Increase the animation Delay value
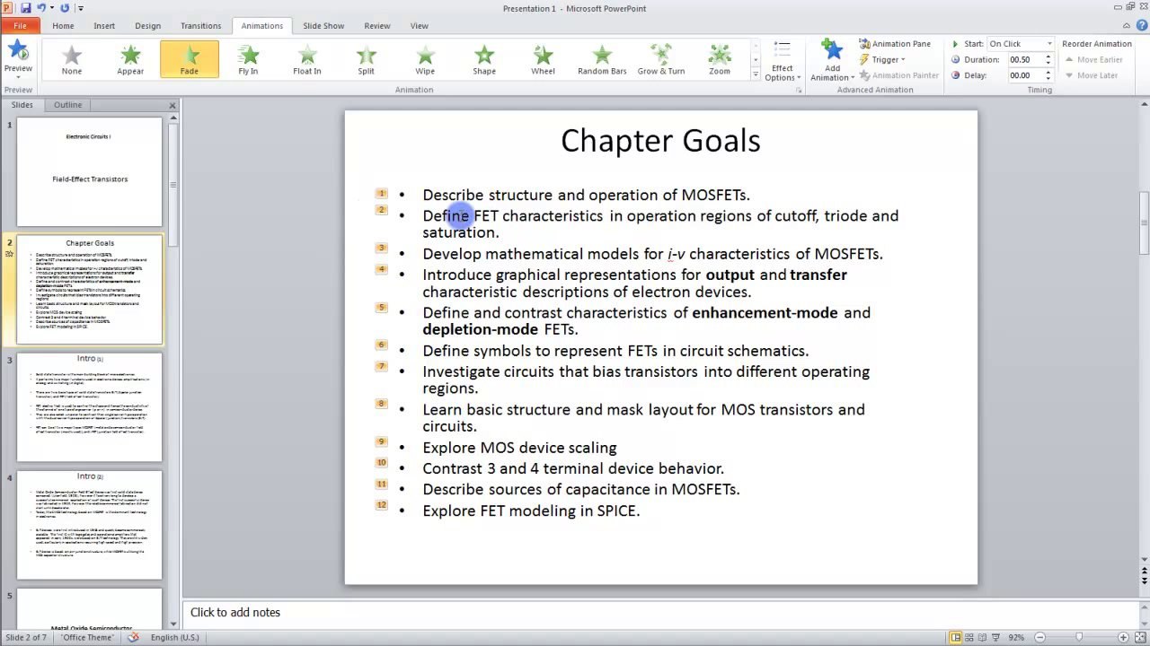 pyautogui.click(x=1048, y=73)
